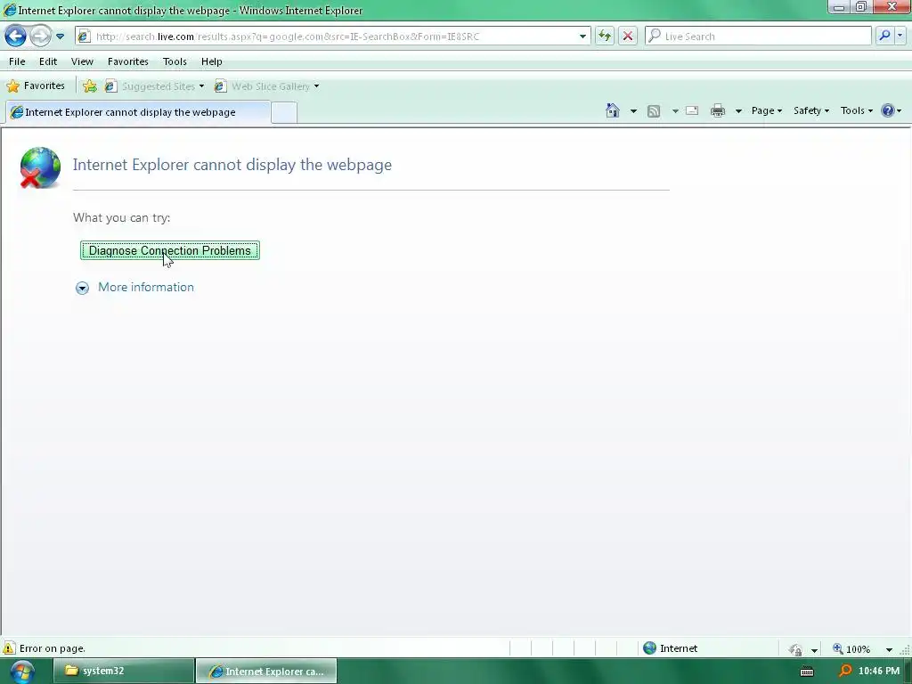Open the Windows Start orb
The image size is (912, 684).
coord(22,672)
